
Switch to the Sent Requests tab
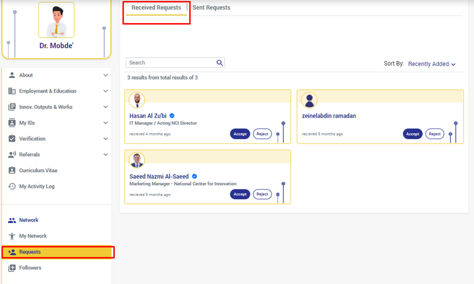click(x=211, y=8)
